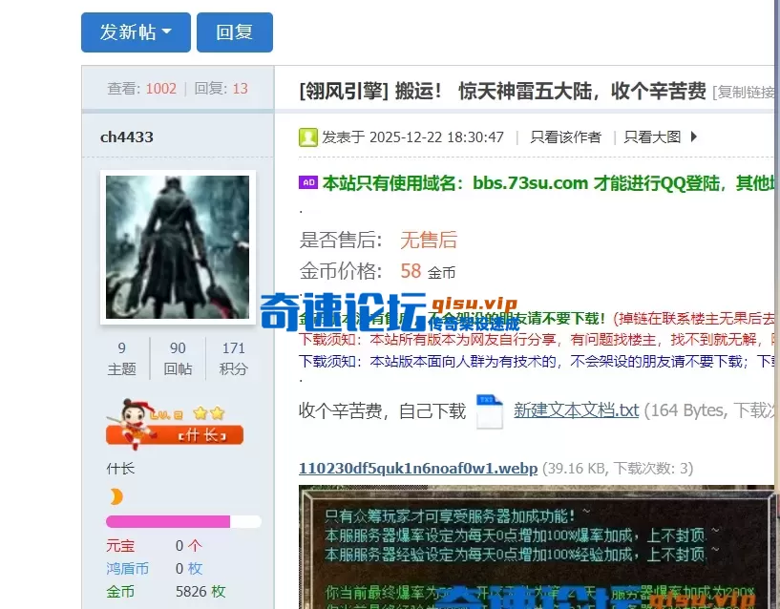Click 复制链接 to copy the post link
This screenshot has width=780, height=609.
[751, 91]
